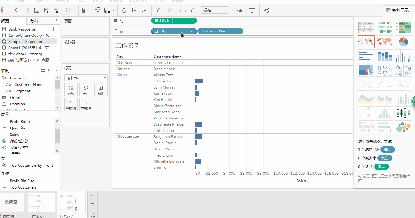Open the Tooltip (工具提示) mark editor
The width and height of the screenshot is (415, 218).
[x=86, y=104]
